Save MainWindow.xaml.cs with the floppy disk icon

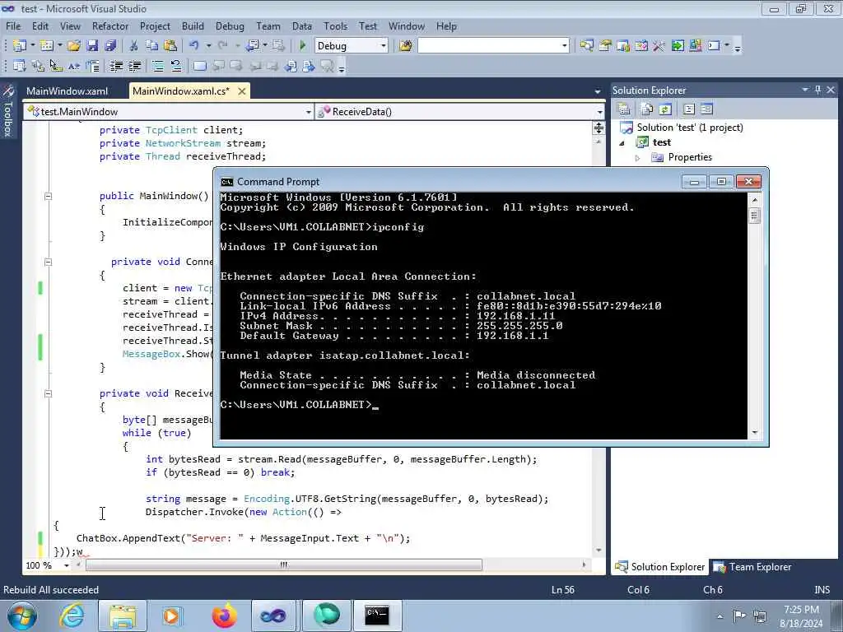[x=92, y=46]
